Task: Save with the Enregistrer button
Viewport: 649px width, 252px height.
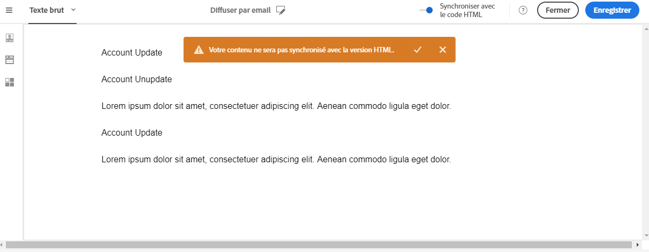Action: point(612,10)
